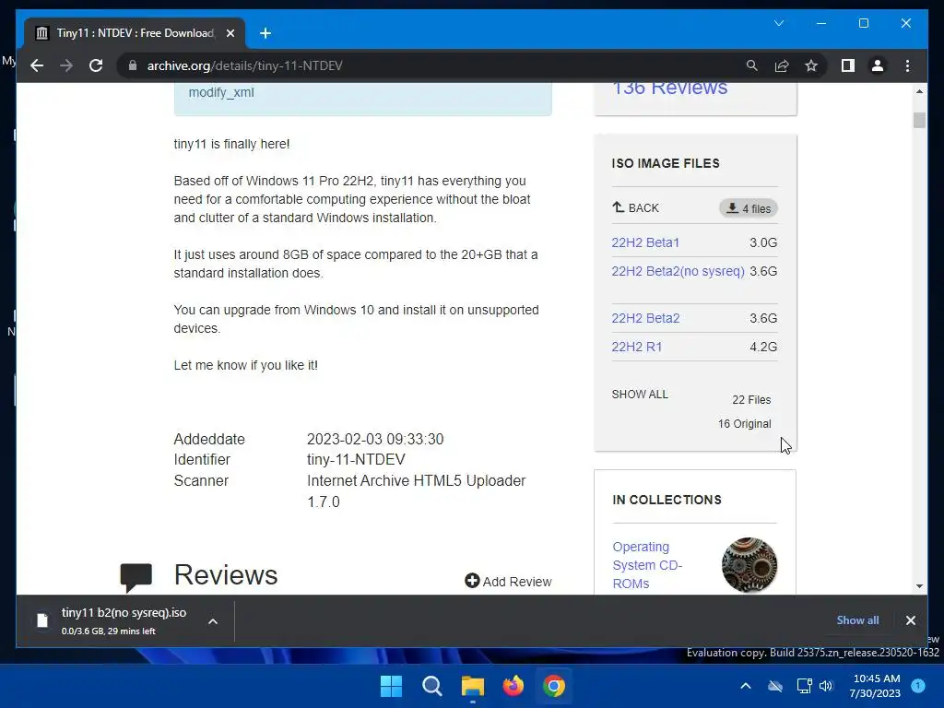Switch to Chrome in the taskbar
The image size is (944, 708).
pos(554,686)
